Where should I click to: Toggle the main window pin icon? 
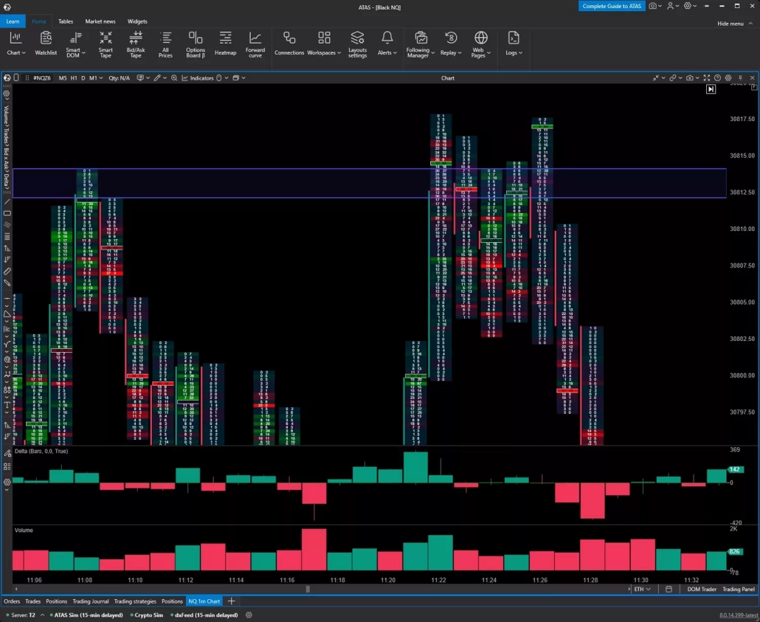[706, 6]
